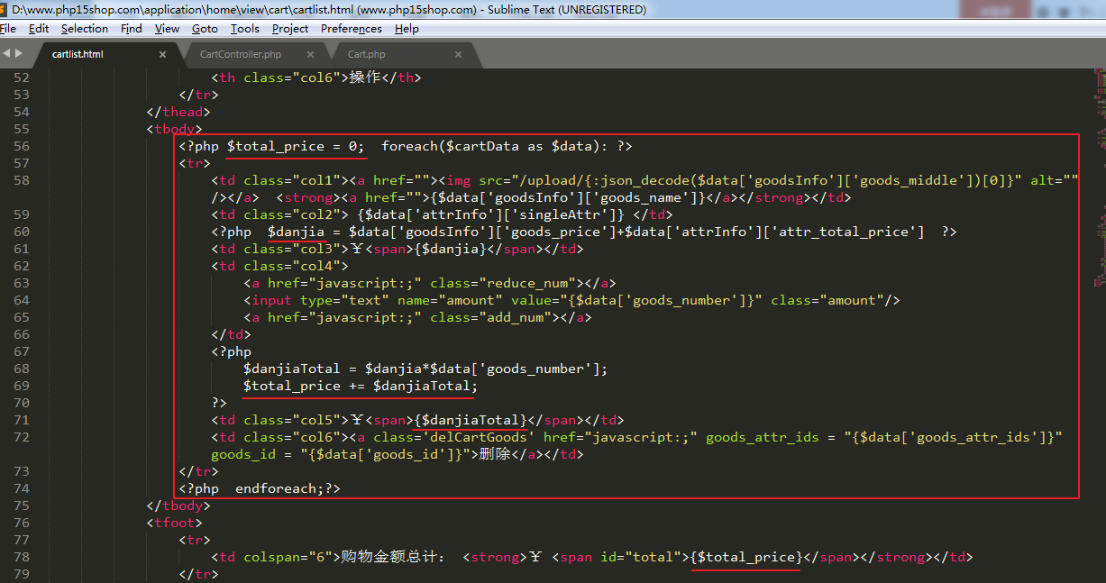
Task: Open the Tools menu
Action: (245, 29)
